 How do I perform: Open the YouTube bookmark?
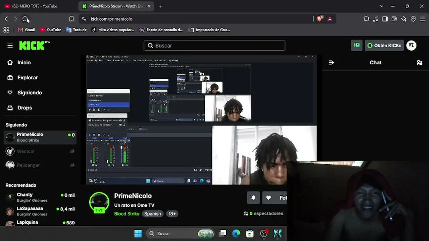(50, 30)
